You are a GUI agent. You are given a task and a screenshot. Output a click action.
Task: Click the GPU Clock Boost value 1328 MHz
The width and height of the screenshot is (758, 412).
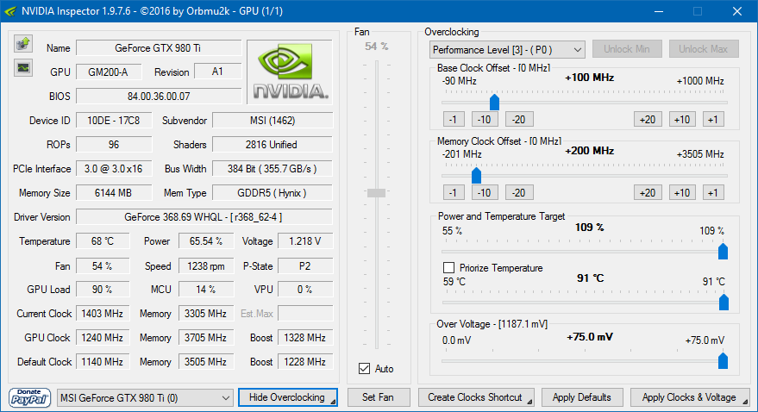click(305, 338)
